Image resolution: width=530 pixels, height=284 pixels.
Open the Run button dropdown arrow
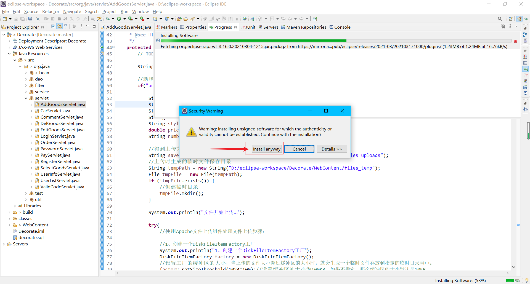pos(124,19)
